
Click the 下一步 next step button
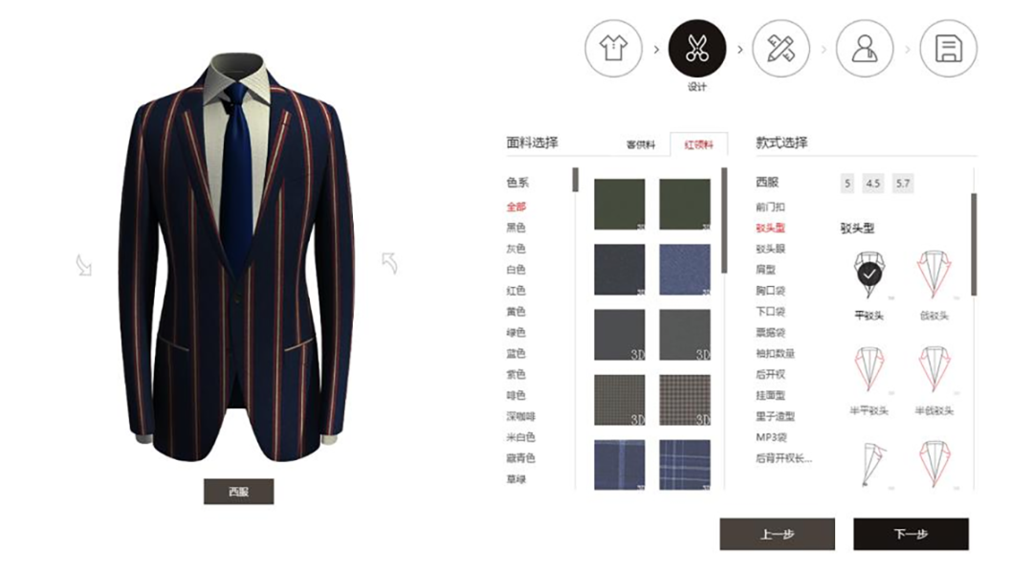(x=912, y=534)
